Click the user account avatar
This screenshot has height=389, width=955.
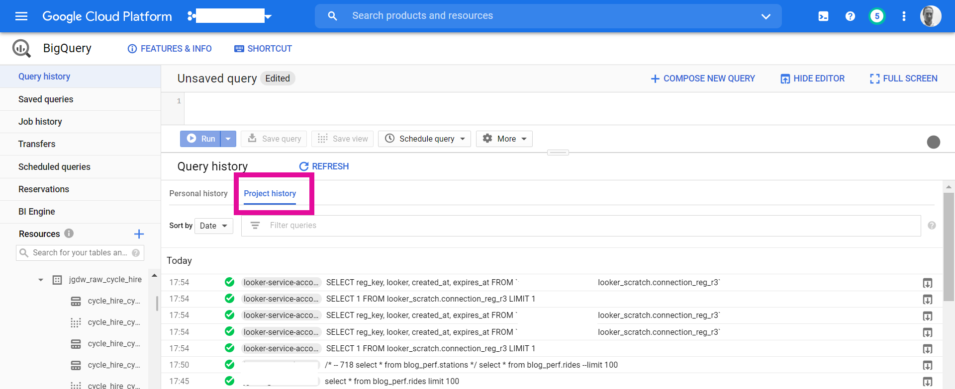coord(930,16)
